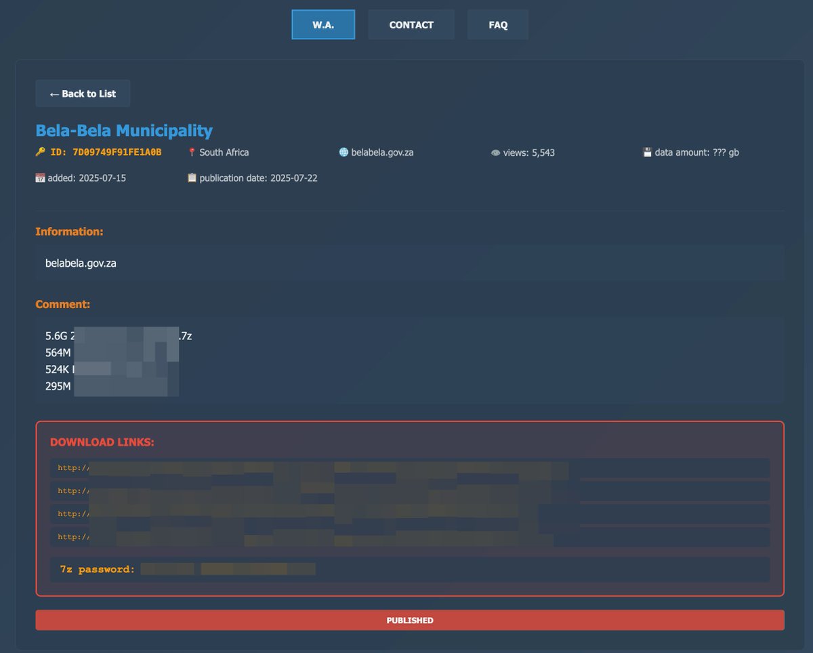The image size is (813, 653).
Task: Click the red PUBLISHED status bar
Action: [x=410, y=620]
